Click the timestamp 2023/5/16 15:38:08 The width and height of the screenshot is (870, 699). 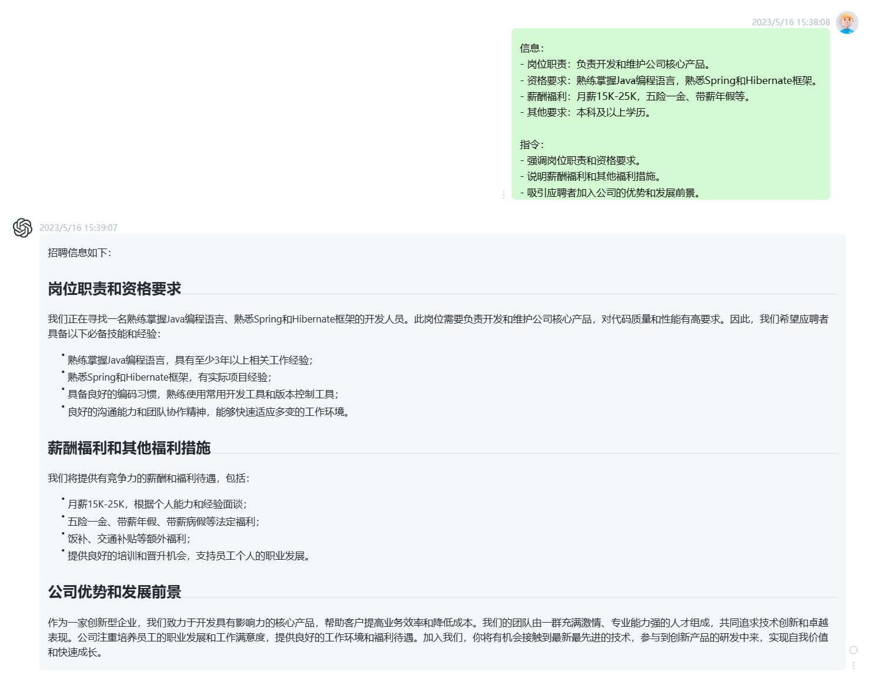point(789,22)
